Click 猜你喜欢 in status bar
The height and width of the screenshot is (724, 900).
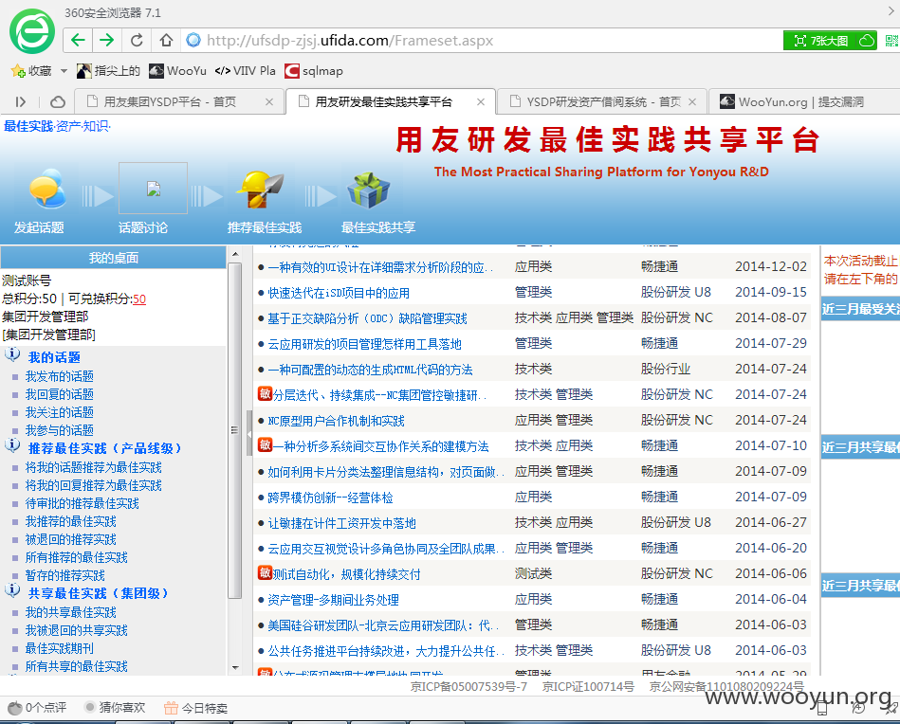(115, 707)
